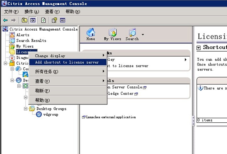Collapse the Desktop Groups tree node
Image resolution: width=227 pixels, height=154 pixels.
[26, 109]
